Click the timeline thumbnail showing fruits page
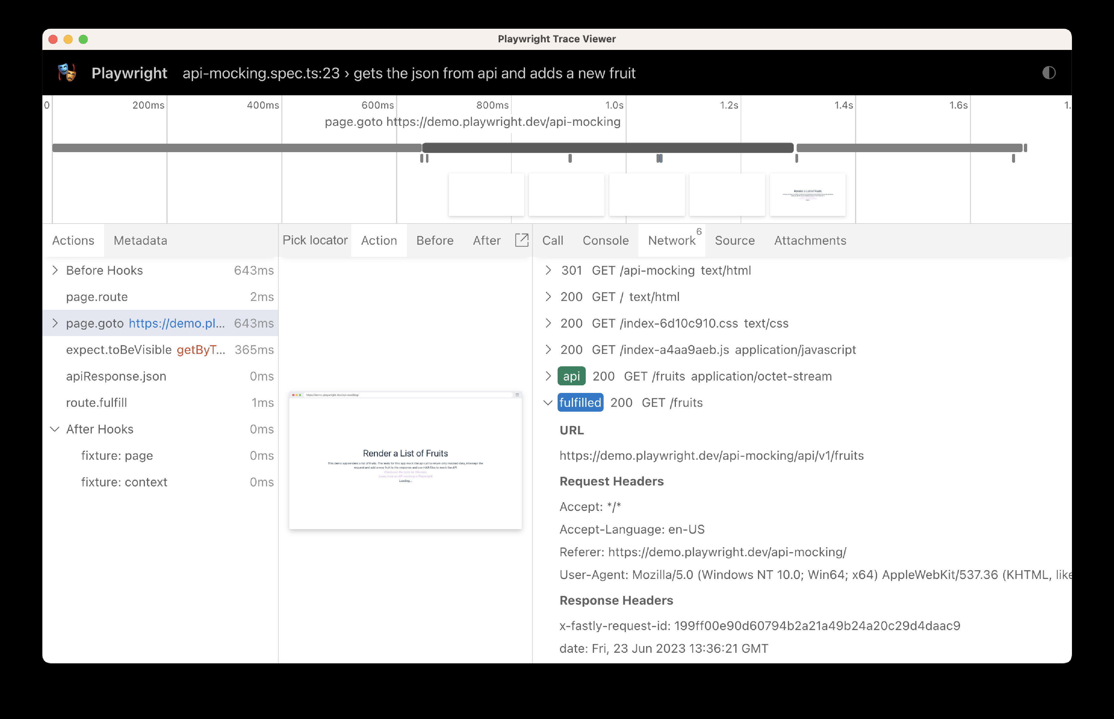The height and width of the screenshot is (719, 1114). tap(808, 195)
